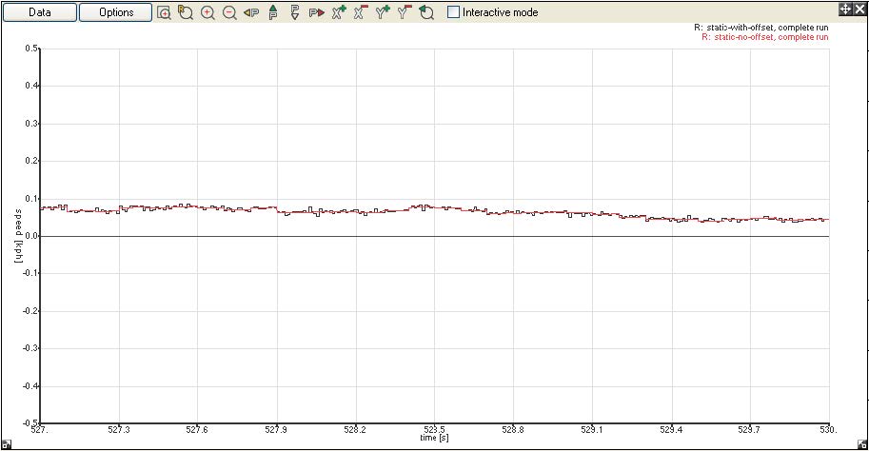
Task: Zoom in using the plus magnifier
Action: 207,12
